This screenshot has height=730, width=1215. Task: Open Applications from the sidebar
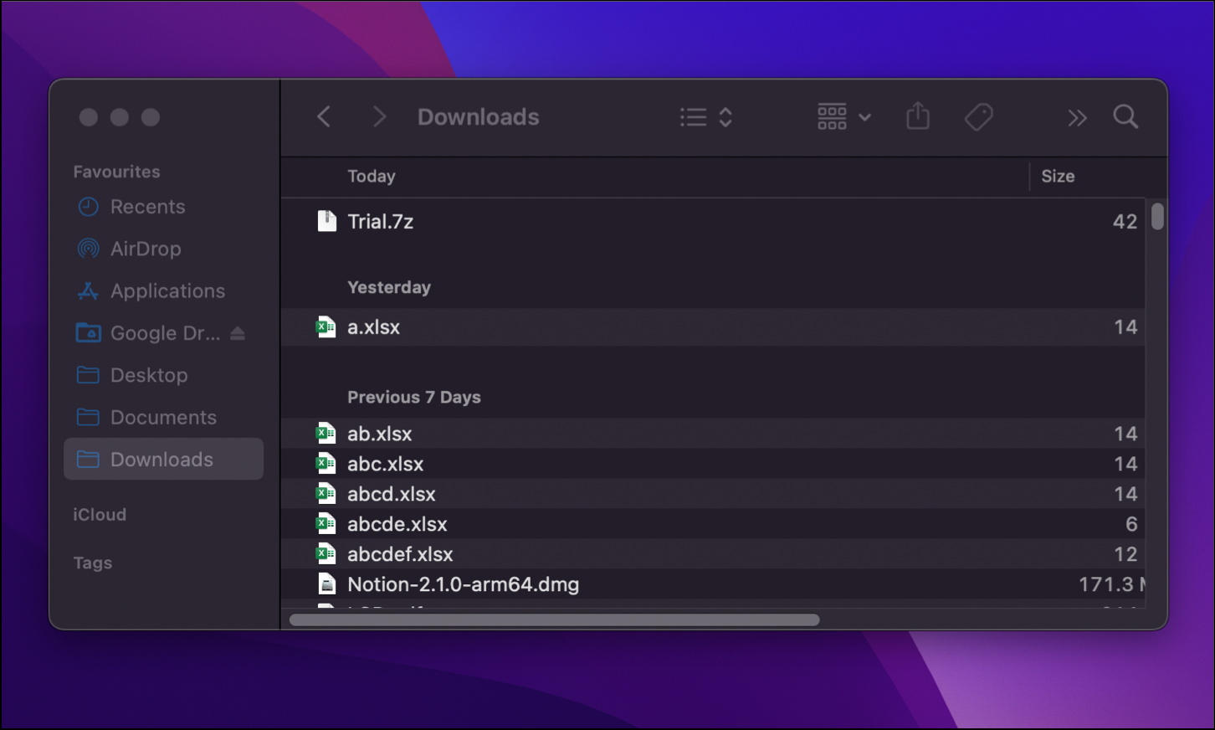point(167,290)
